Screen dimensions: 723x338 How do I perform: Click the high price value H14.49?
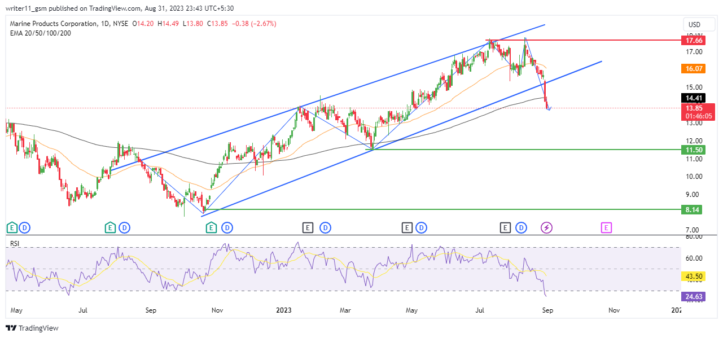[169, 24]
